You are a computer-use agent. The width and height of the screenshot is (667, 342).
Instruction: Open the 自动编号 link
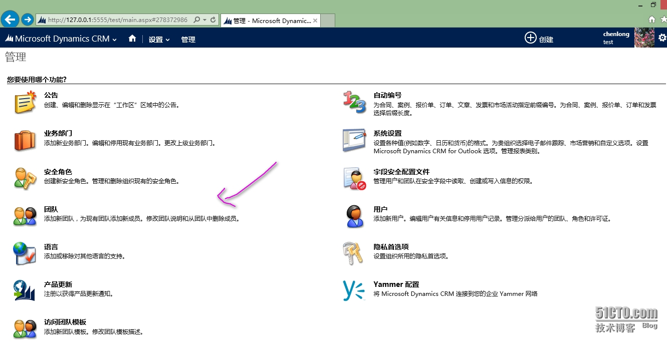click(x=387, y=95)
